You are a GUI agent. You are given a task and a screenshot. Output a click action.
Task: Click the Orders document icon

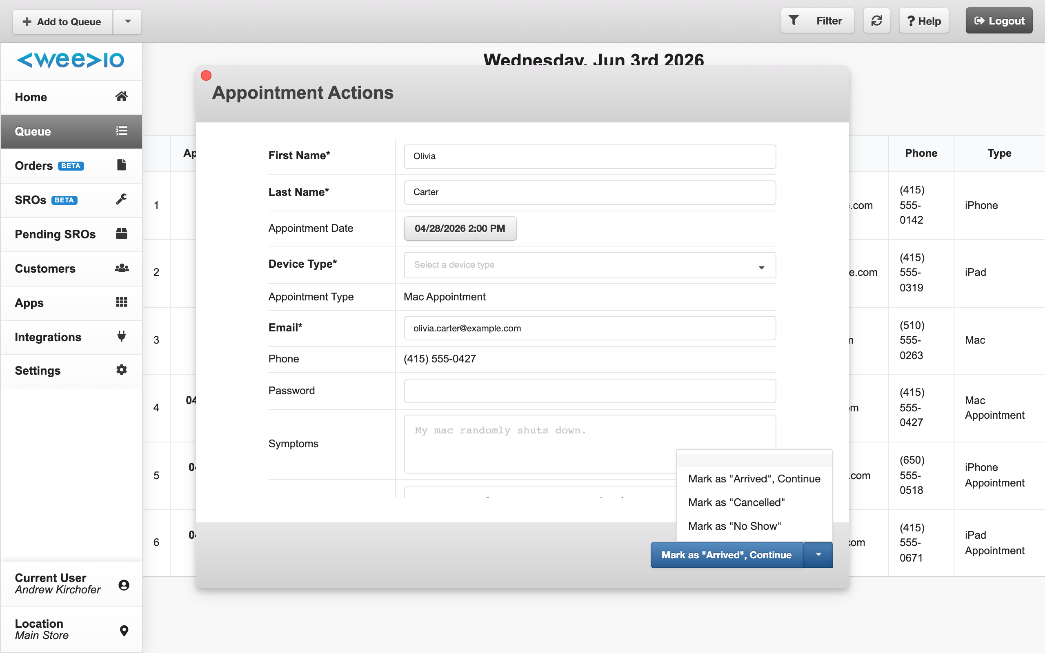(121, 164)
